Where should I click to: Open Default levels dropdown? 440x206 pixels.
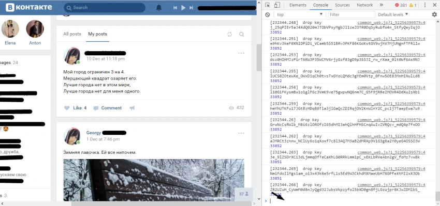[x=393, y=14]
